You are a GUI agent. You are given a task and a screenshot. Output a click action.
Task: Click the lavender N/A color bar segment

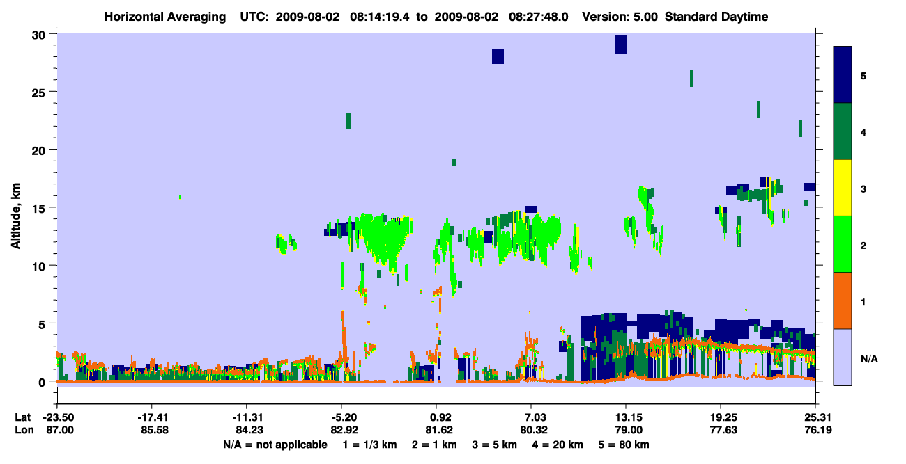coord(843,357)
